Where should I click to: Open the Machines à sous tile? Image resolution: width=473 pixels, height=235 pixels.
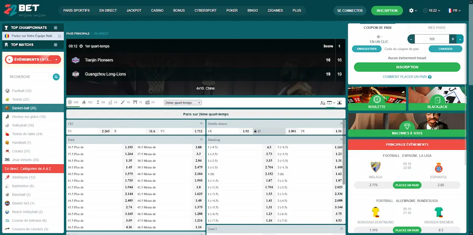point(407,125)
